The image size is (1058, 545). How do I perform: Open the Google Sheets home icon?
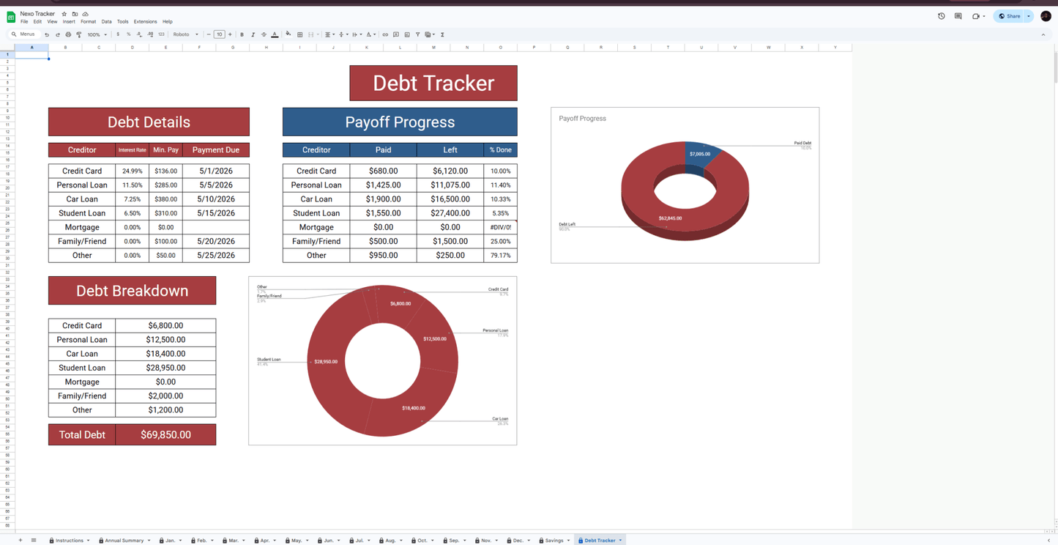11,17
